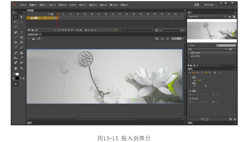Open the stage zoom 100% dropdown
The height and width of the screenshot is (142, 247).
tap(183, 38)
